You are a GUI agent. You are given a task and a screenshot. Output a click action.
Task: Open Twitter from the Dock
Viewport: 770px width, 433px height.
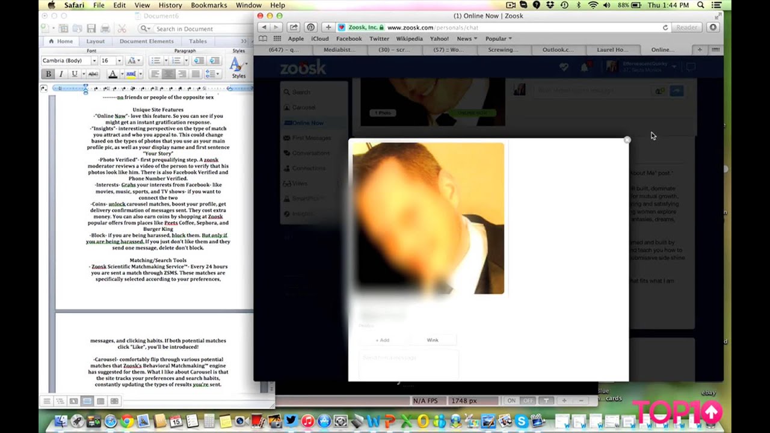click(292, 422)
